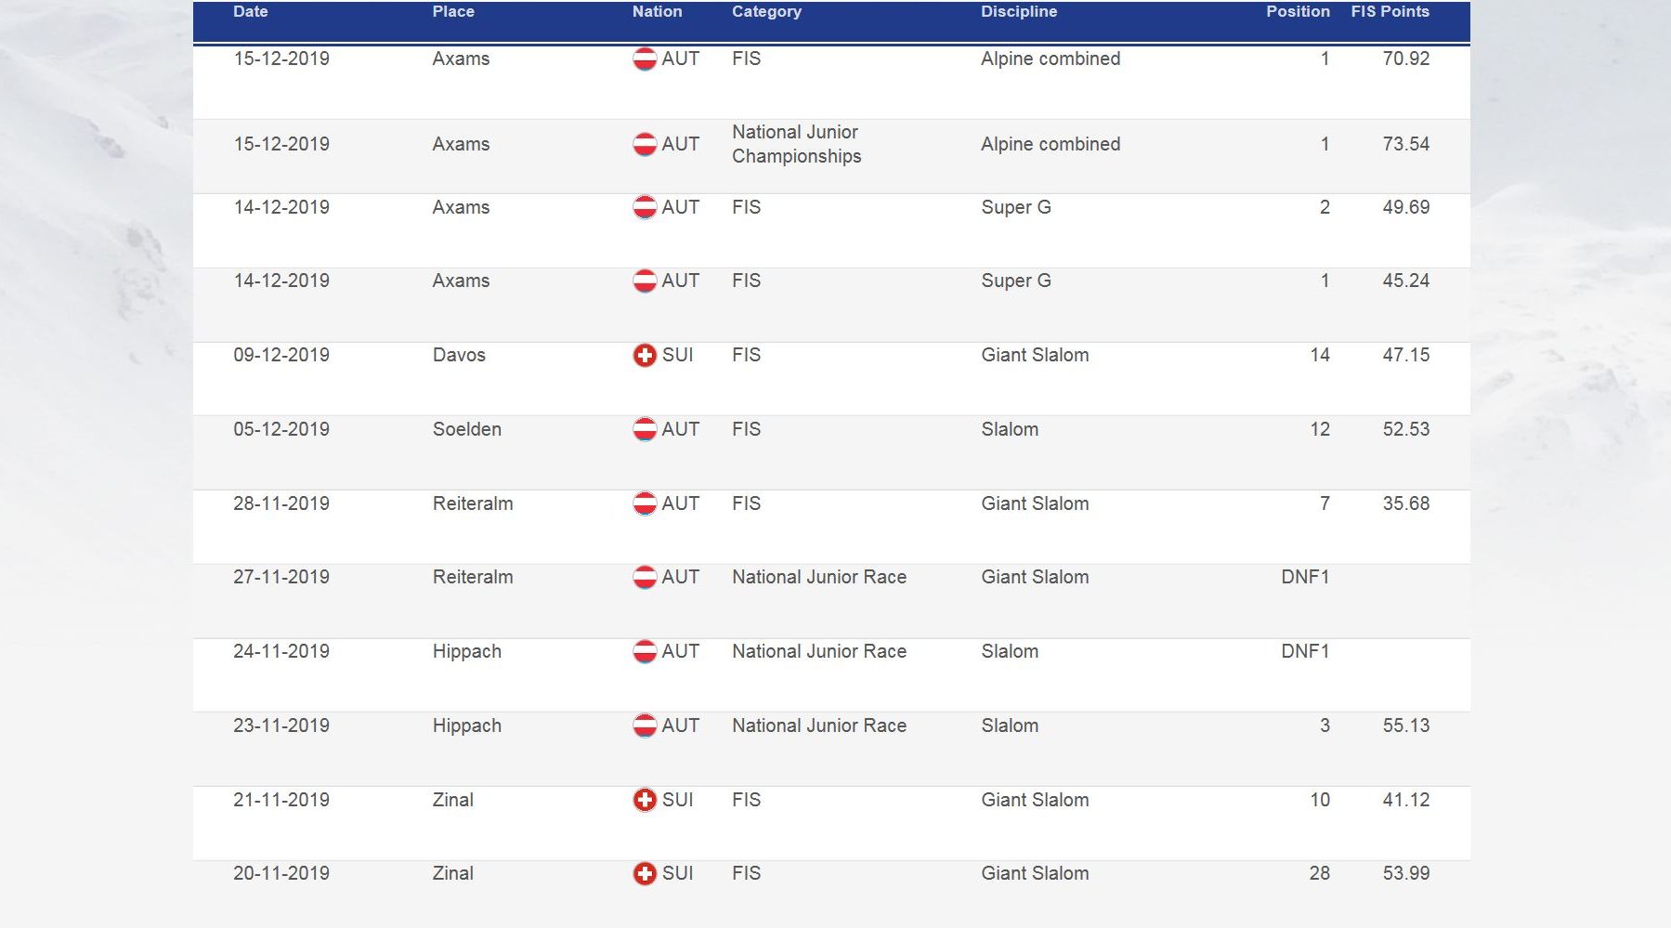The width and height of the screenshot is (1671, 928).
Task: Click FIS points value 52.53
Action: point(1405,429)
